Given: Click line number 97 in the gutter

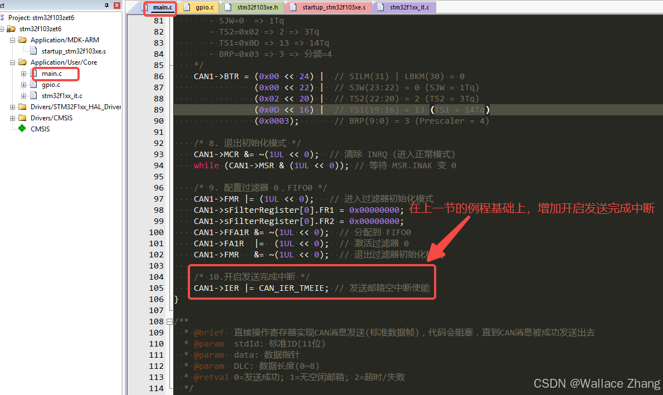Looking at the screenshot, I should (x=159, y=199).
